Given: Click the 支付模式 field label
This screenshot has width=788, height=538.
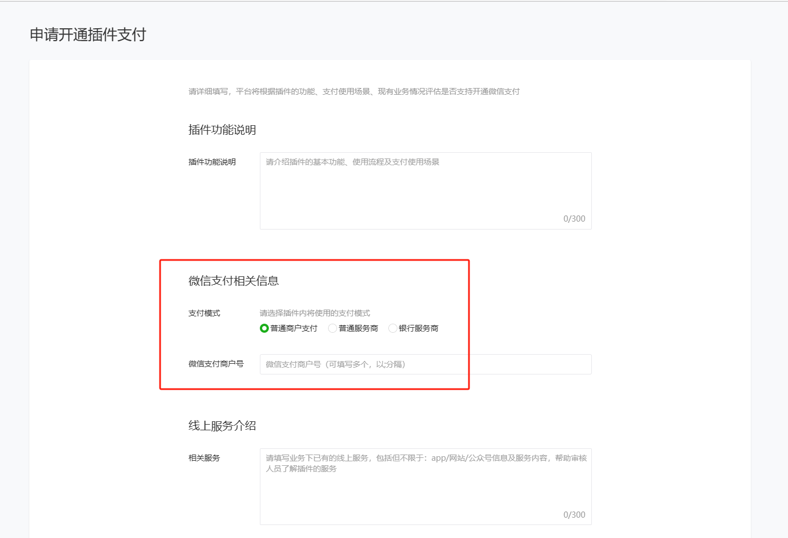Looking at the screenshot, I should tap(204, 313).
